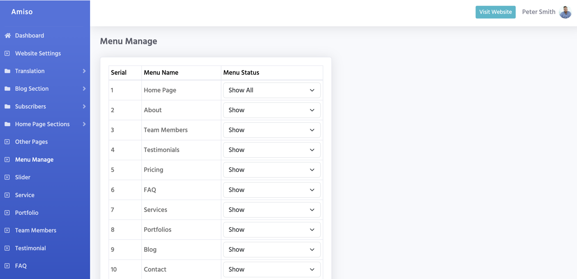Viewport: 577px width, 279px height.
Task: Click the Website Settings sidebar icon
Action: pos(7,53)
